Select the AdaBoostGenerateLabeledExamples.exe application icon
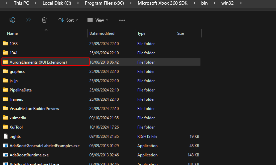Viewport: 276px width, 165px height. (6, 145)
